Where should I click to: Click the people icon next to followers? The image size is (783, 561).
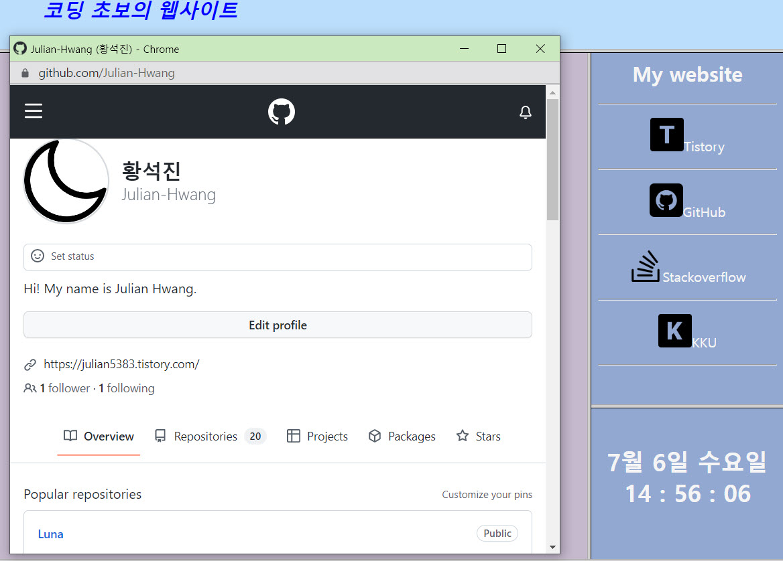(x=30, y=388)
